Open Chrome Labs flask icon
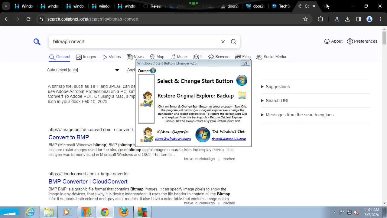The image size is (387, 218). (337, 19)
